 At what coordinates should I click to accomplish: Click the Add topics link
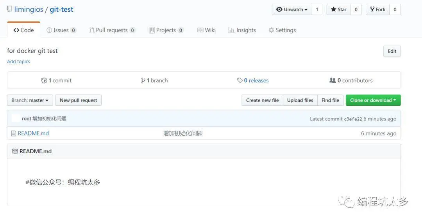pyautogui.click(x=18, y=62)
